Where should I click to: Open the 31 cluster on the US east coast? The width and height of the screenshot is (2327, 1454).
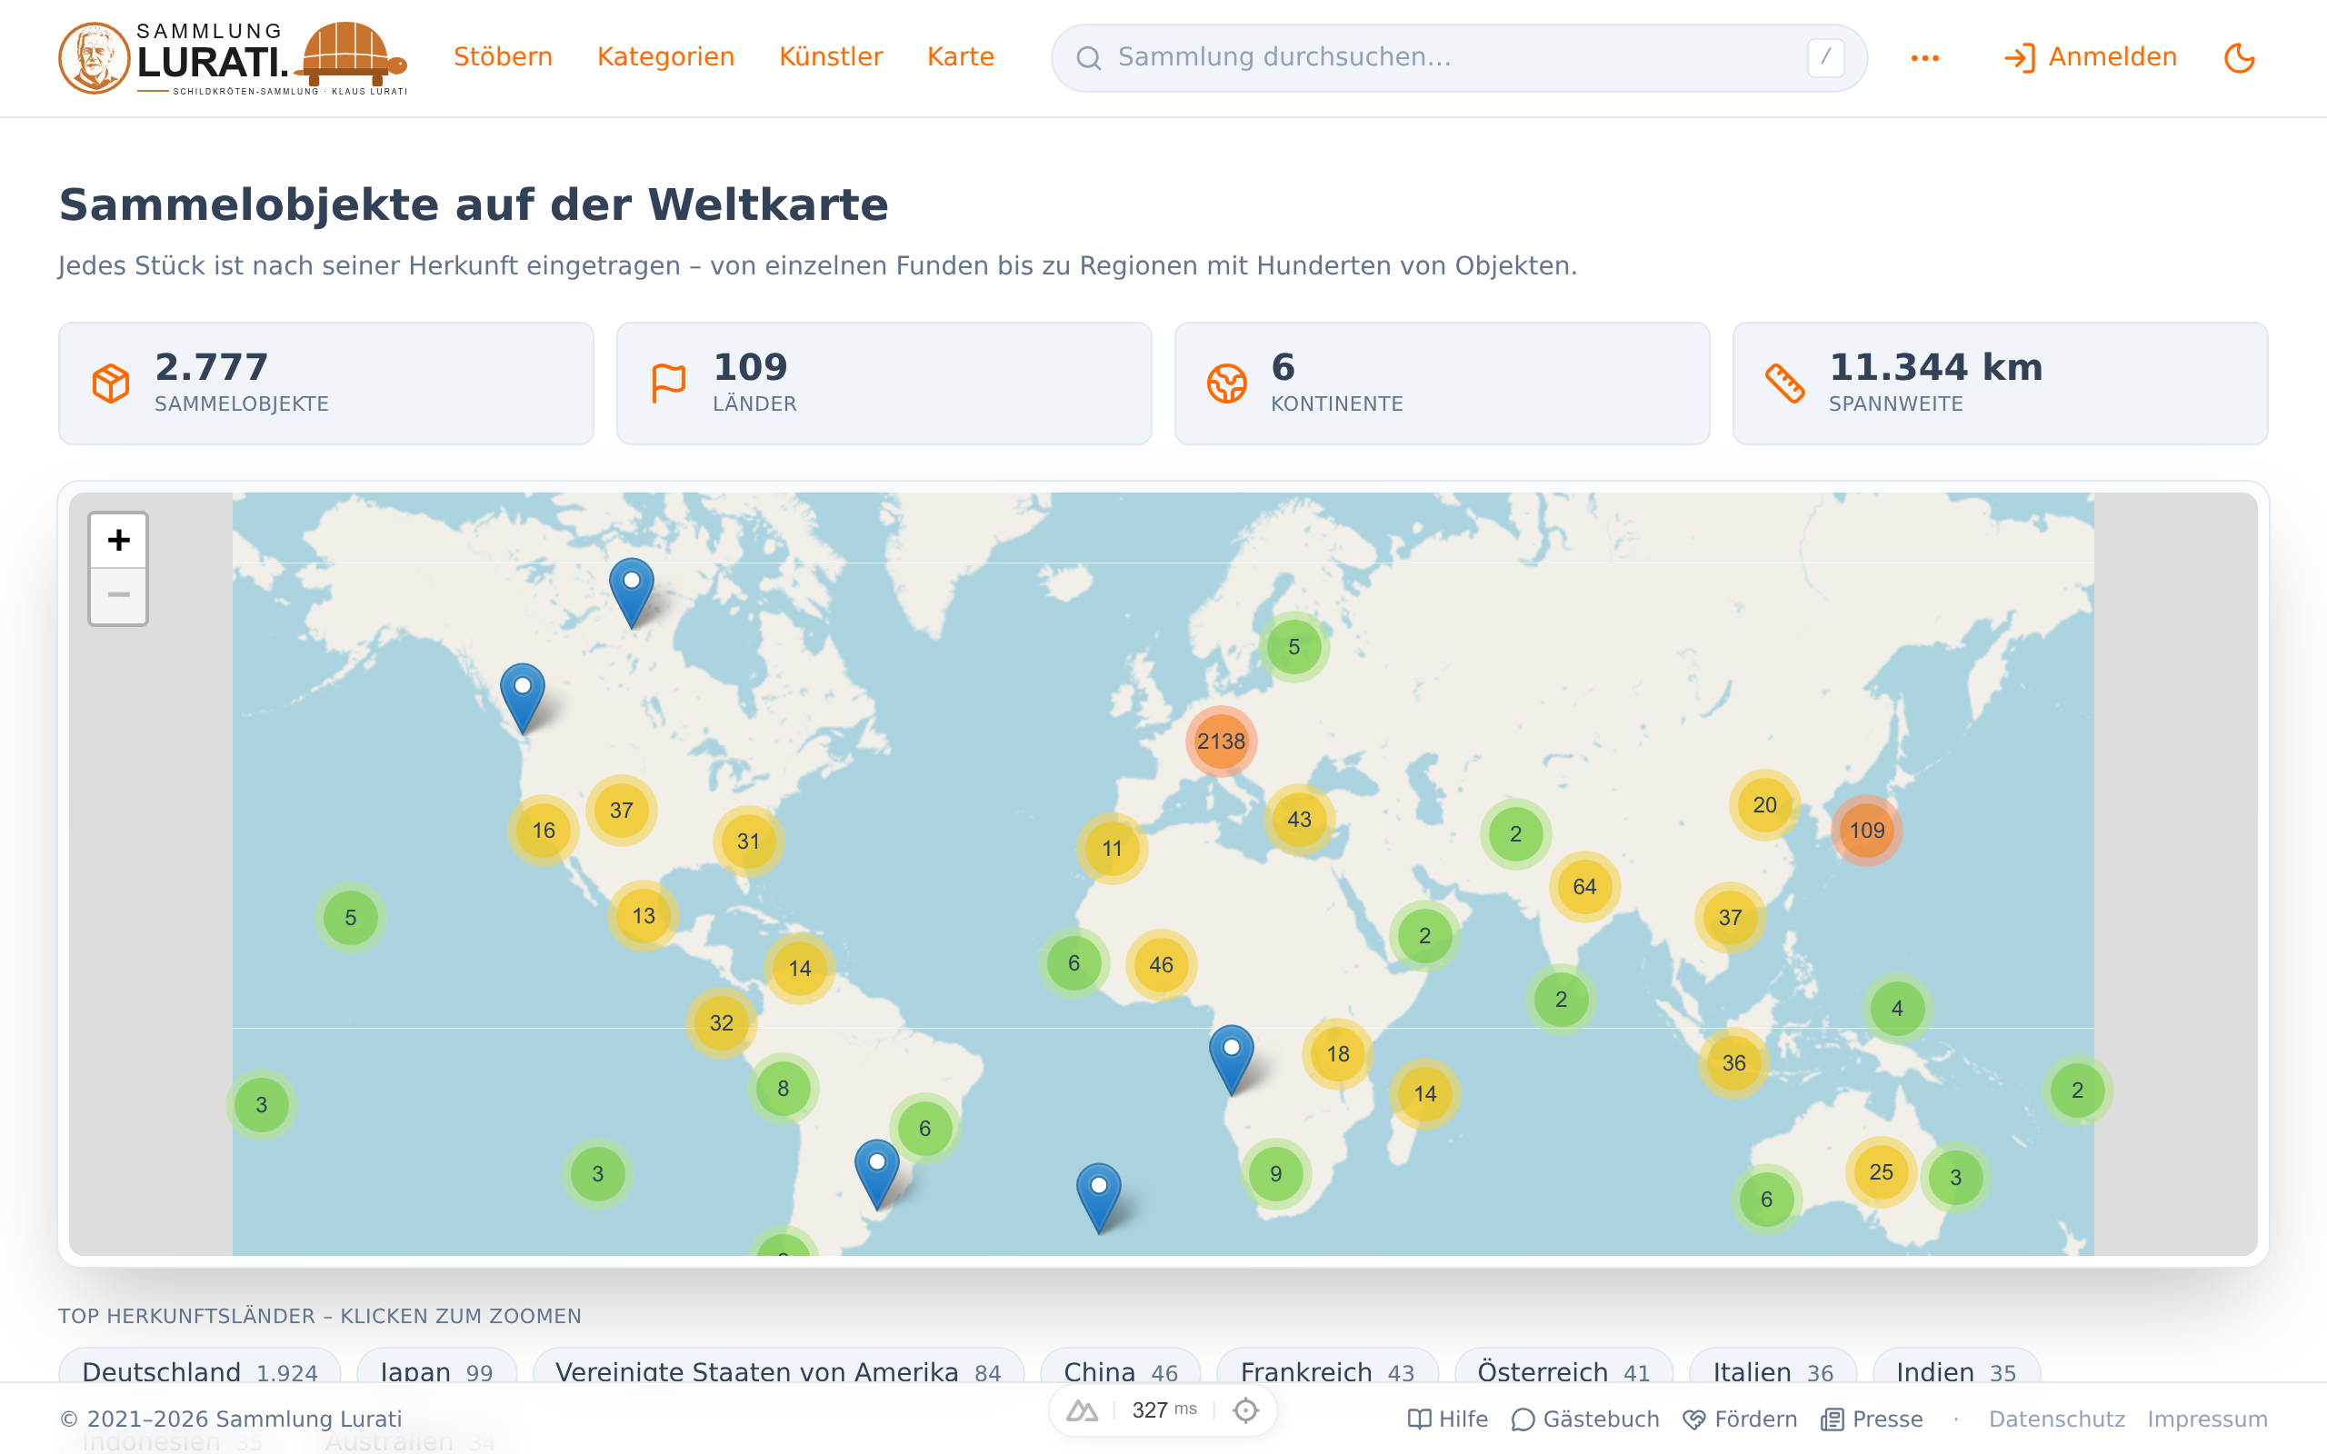(748, 842)
